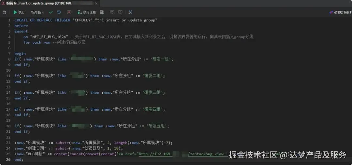352x165 pixels.
Task: Click the 'like' keyword on line 20
Action: click(x=62, y=126)
